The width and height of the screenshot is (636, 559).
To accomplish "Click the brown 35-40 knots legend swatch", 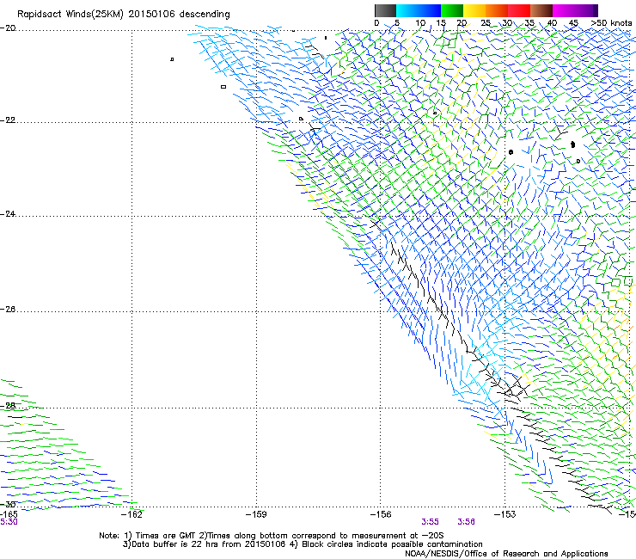I will (541, 10).
